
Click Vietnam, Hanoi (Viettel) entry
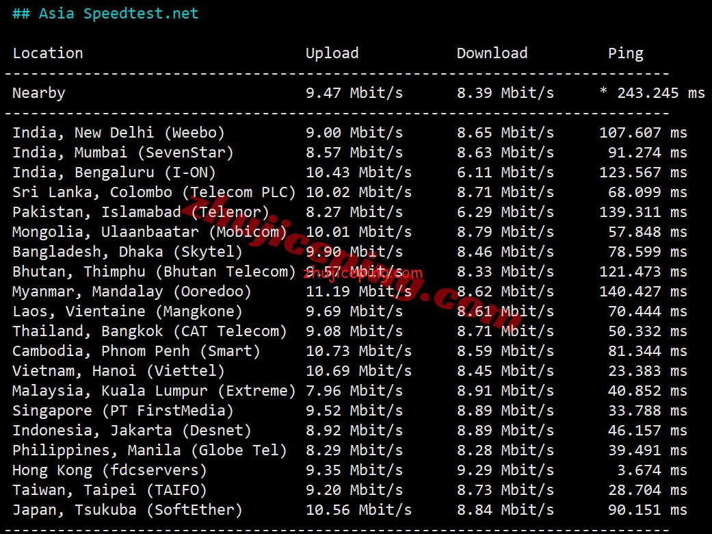point(118,371)
